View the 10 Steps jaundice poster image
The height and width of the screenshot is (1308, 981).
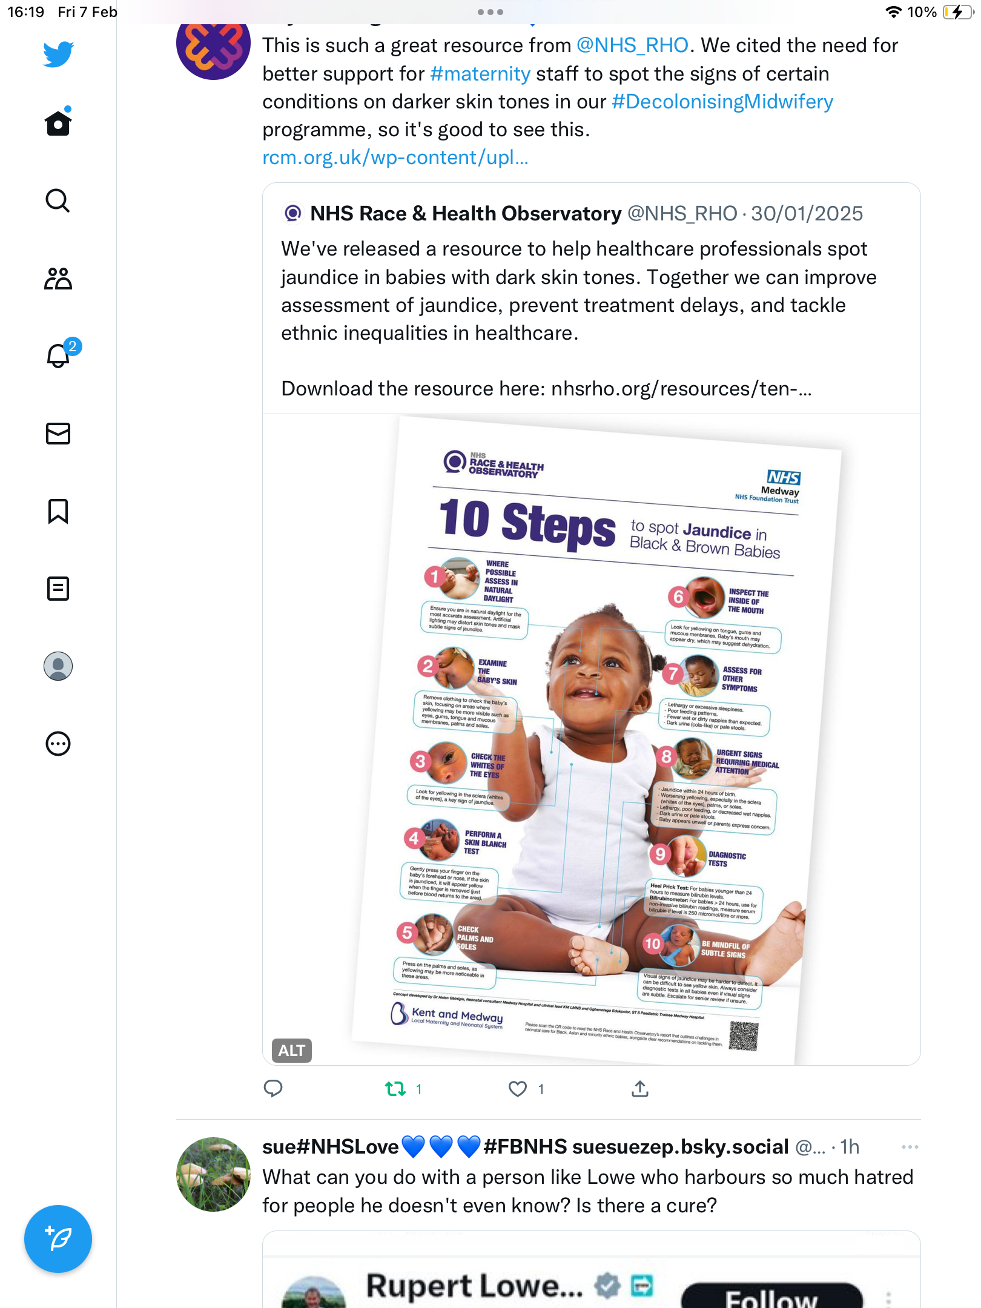coord(592,739)
